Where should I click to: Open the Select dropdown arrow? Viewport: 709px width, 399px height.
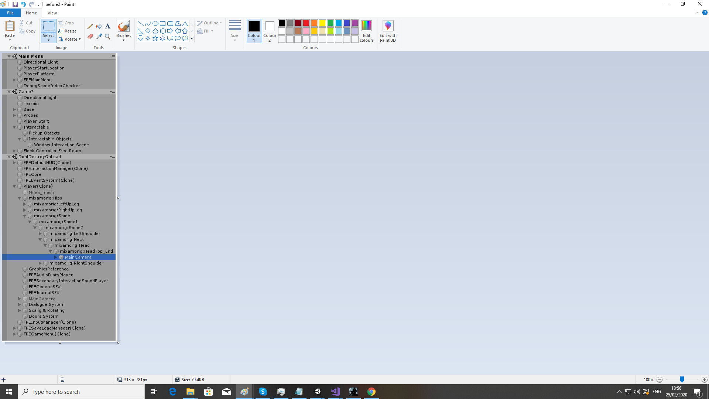pos(48,40)
